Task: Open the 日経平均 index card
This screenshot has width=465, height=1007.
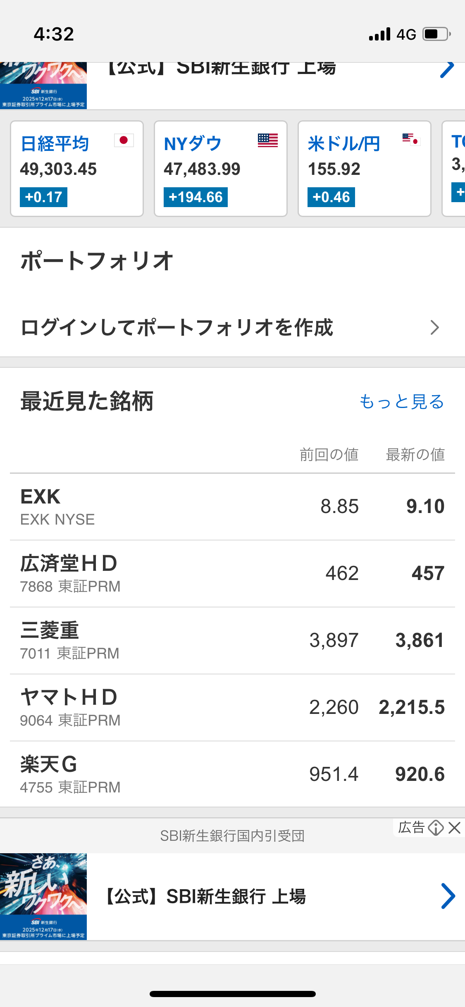Action: [x=77, y=169]
